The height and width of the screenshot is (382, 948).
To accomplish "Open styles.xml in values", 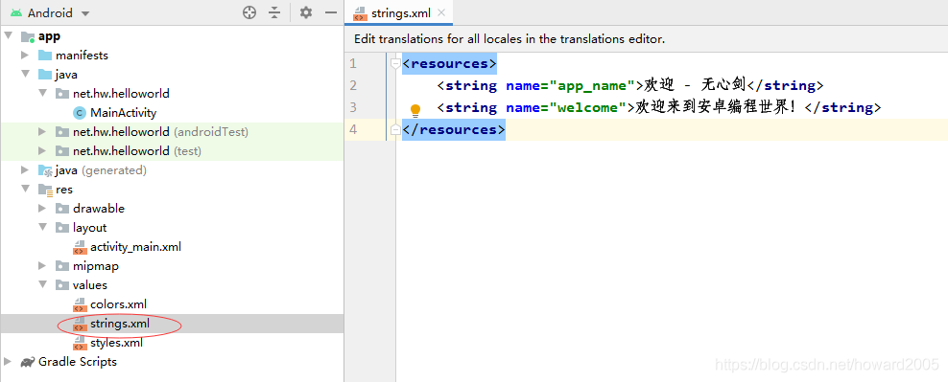I will pos(116,344).
